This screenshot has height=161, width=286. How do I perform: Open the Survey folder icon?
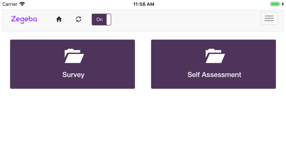point(74,56)
